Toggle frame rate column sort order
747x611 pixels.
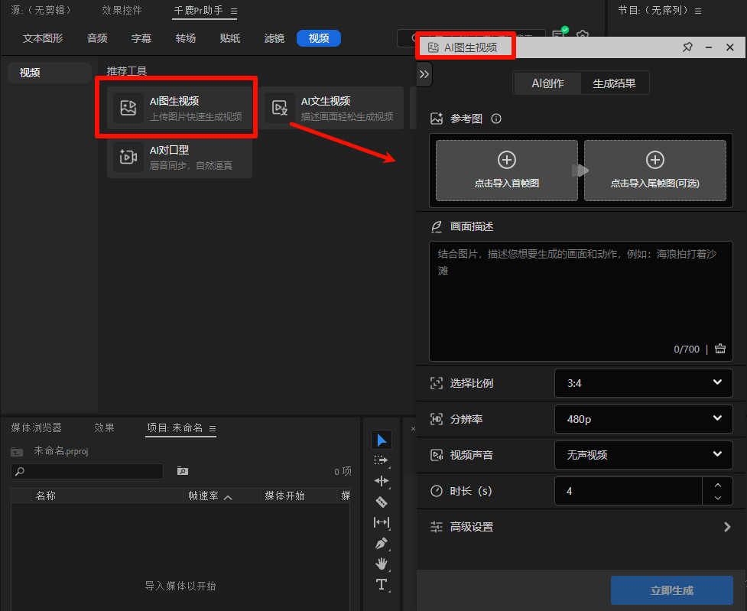pyautogui.click(x=228, y=496)
